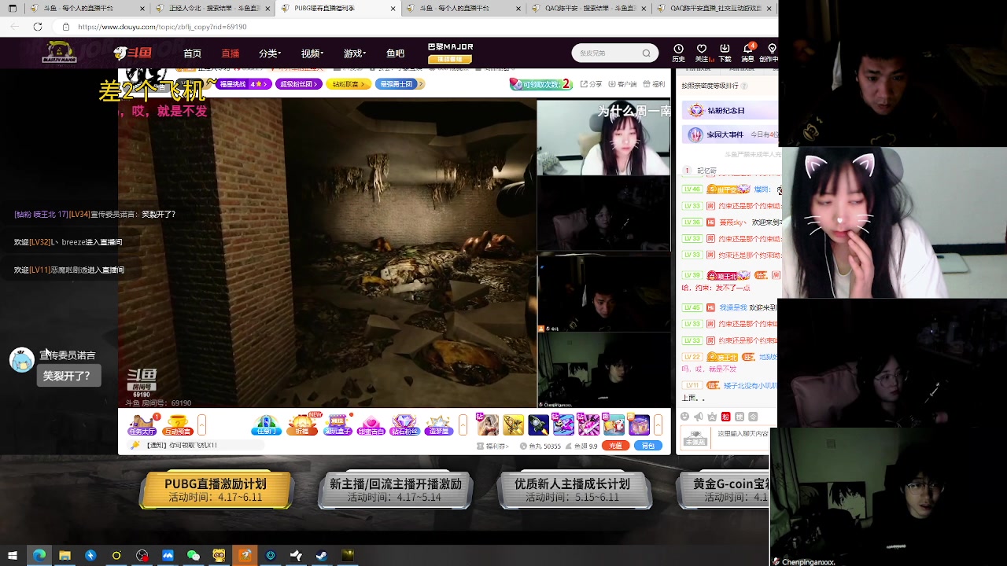Screen dimensions: 1007x566
Task: Click the 钻粉联赛 yellow badge
Action: (347, 84)
